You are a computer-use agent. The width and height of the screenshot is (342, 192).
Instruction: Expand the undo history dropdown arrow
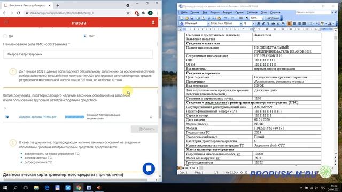228,18
